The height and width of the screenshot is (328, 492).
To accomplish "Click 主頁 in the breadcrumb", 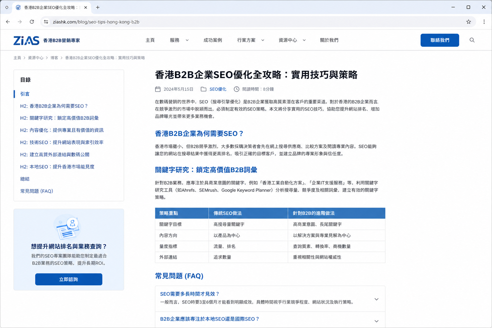I will pyautogui.click(x=17, y=58).
